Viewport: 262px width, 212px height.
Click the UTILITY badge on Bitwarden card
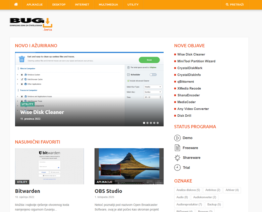coord(22,182)
